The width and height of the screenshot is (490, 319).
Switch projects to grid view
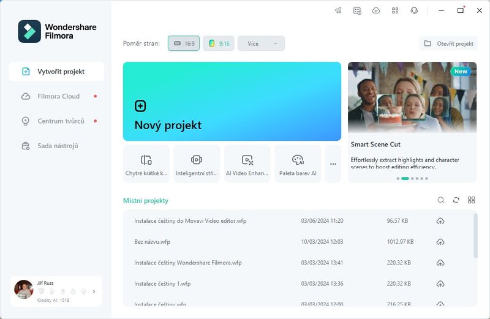pyautogui.click(x=471, y=200)
